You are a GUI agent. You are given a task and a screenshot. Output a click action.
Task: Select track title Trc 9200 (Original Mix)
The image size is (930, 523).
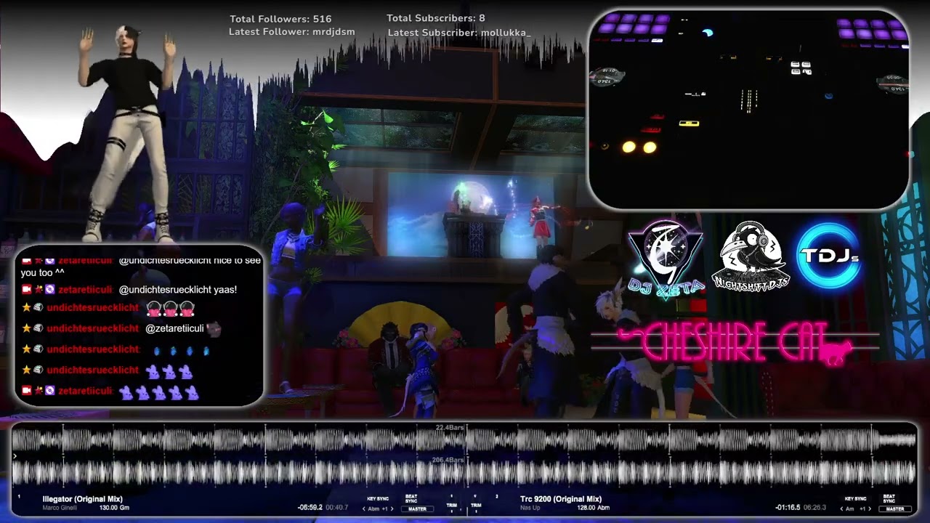click(x=561, y=499)
